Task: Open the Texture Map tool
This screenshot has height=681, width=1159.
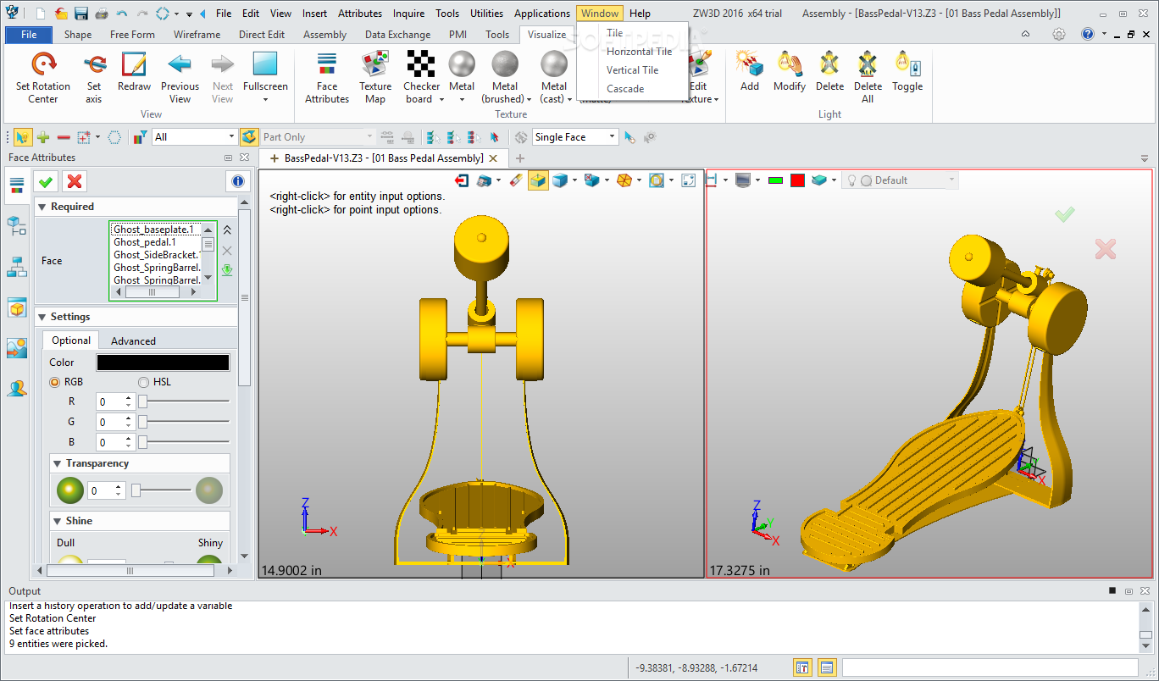Action: (375, 78)
